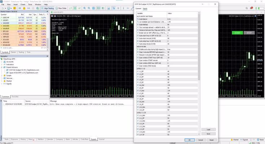Click the Reset button in EA dialog
This screenshot has width=265, height=144.
pos(212,140)
